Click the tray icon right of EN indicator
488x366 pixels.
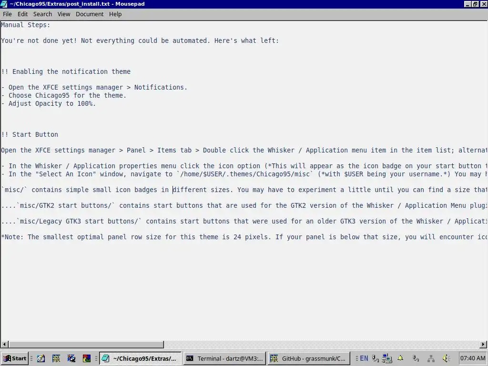(376, 358)
